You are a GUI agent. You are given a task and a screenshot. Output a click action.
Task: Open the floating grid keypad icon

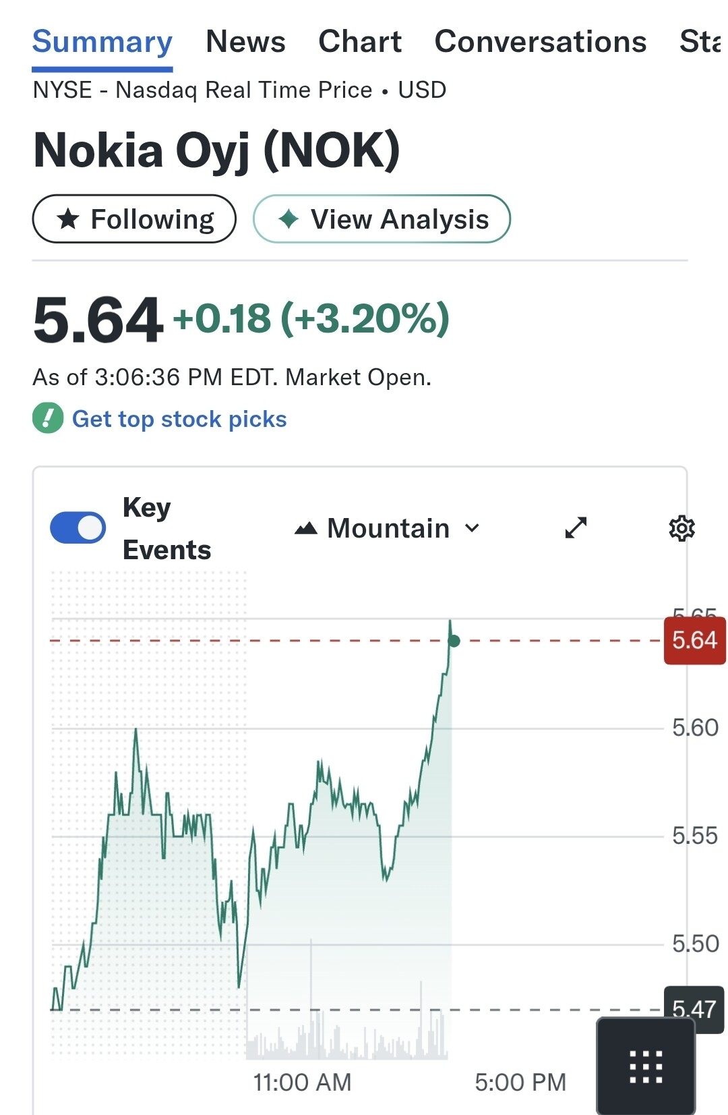coord(645,1066)
